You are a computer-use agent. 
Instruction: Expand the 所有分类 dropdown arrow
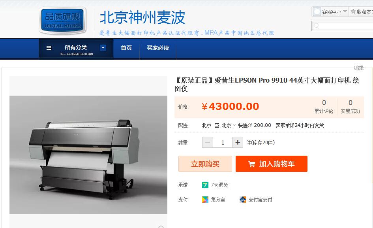pyautogui.click(x=103, y=48)
